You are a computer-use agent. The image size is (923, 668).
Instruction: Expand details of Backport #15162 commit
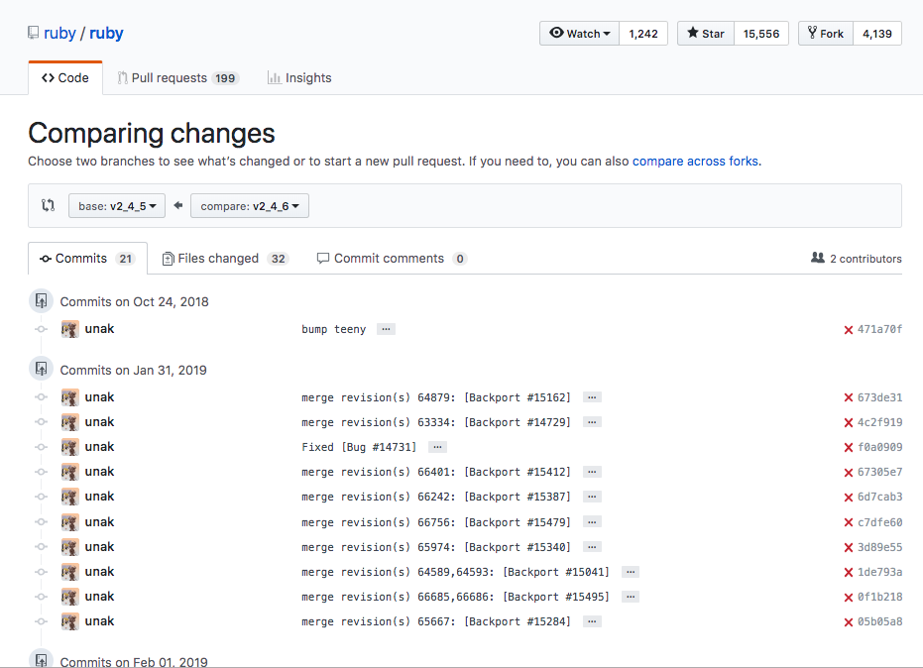[x=592, y=397]
